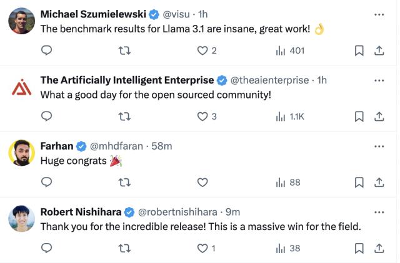
Task: Click The AI Enterprise logo avatar
Action: click(x=22, y=88)
